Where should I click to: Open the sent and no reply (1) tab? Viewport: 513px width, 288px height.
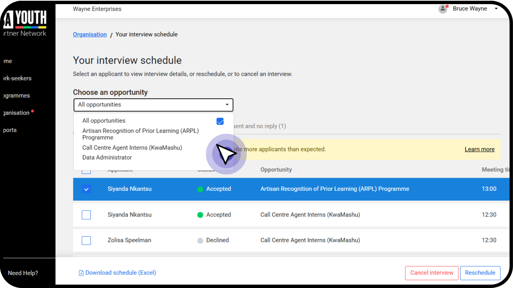pos(260,126)
